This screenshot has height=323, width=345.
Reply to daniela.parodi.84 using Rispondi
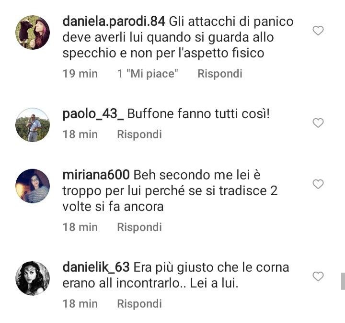(x=220, y=74)
